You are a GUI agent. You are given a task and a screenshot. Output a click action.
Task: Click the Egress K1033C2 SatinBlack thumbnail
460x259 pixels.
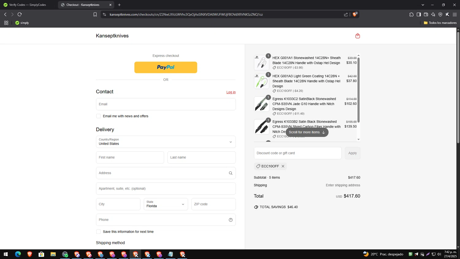(262, 104)
